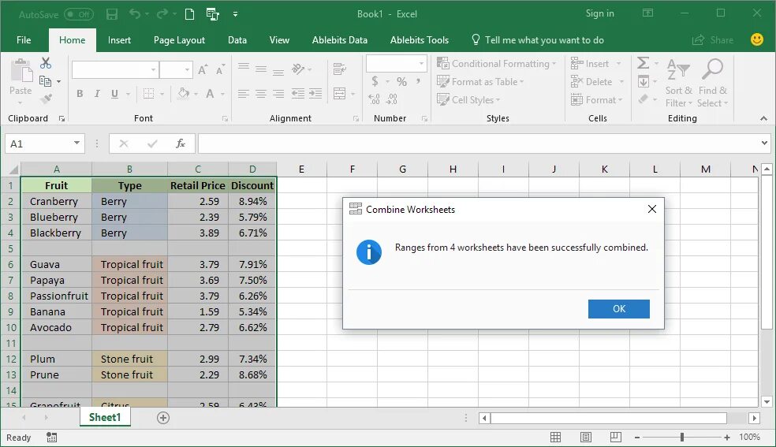Click the Format Painter brush icon
Image resolution: width=776 pixels, height=447 pixels.
(x=46, y=99)
